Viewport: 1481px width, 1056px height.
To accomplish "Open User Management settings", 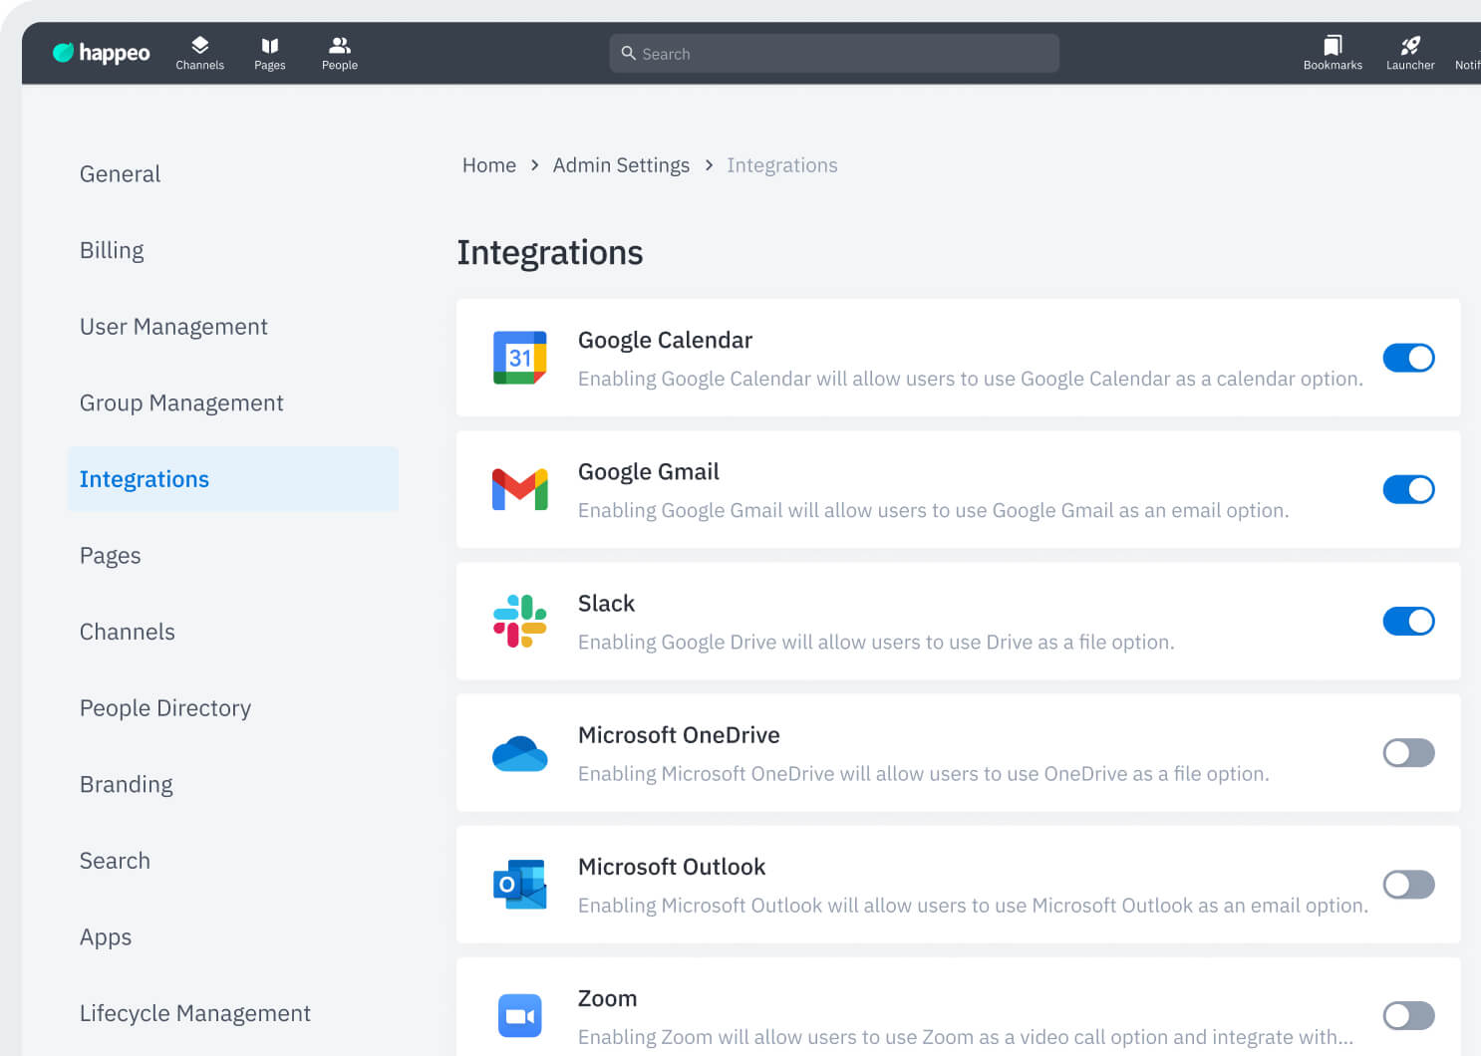I will click(173, 326).
